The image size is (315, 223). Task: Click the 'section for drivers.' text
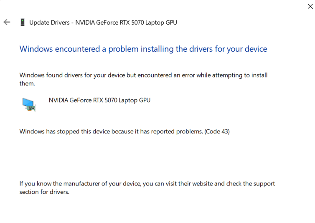pos(44,192)
